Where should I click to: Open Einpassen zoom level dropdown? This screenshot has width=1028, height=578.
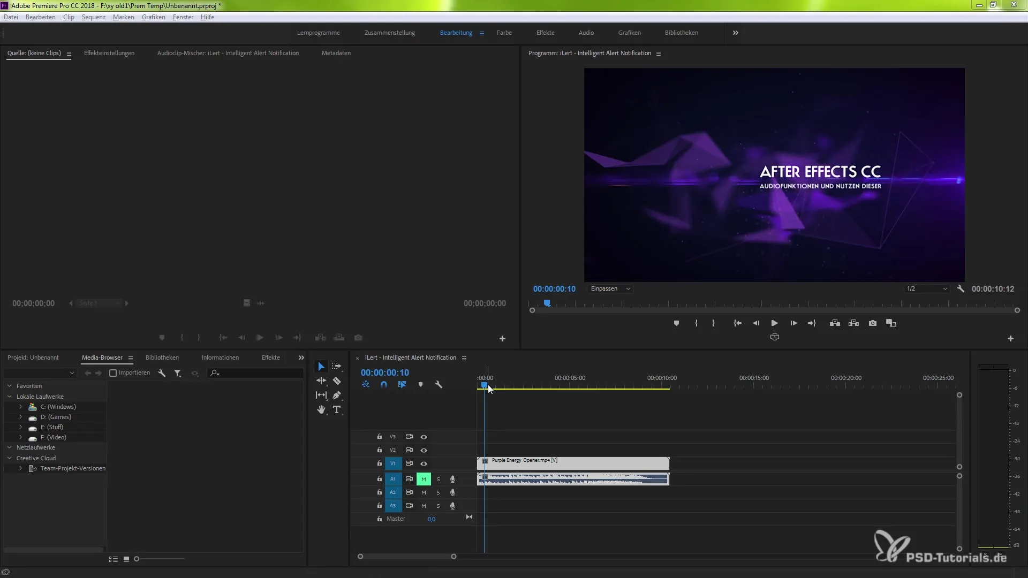610,288
